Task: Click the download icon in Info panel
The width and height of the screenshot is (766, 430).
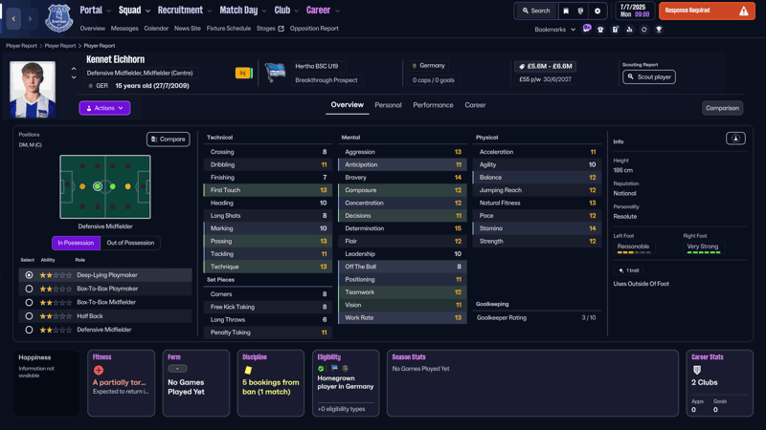Action: click(735, 139)
